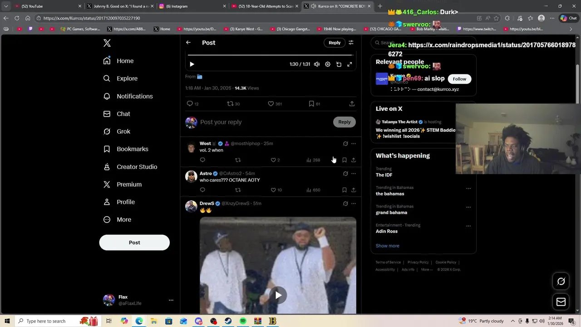Image resolution: width=581 pixels, height=327 pixels.
Task: Open reply sorting filter icon
Action: click(x=351, y=43)
